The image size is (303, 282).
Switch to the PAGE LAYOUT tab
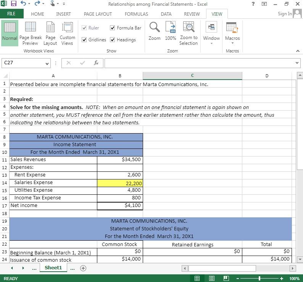[98, 14]
